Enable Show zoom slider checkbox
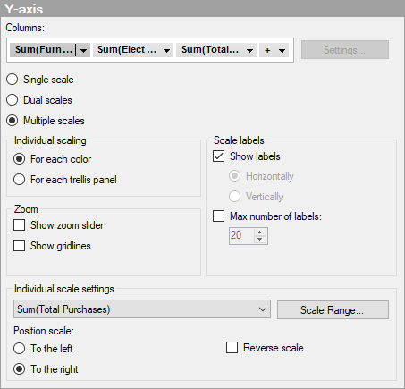Viewport: 405px width, 389px height. coord(20,225)
